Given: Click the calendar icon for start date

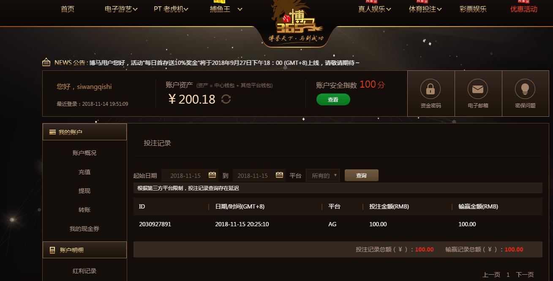Looking at the screenshot, I should point(212,175).
